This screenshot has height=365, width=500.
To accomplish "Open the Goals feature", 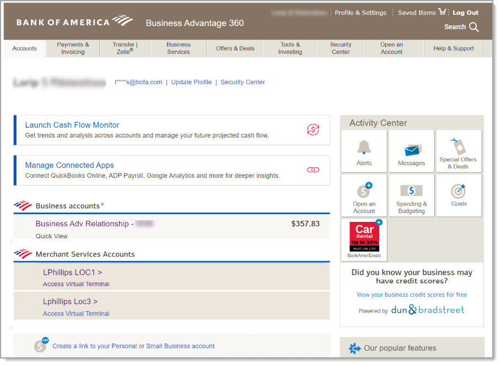I will pyautogui.click(x=459, y=195).
